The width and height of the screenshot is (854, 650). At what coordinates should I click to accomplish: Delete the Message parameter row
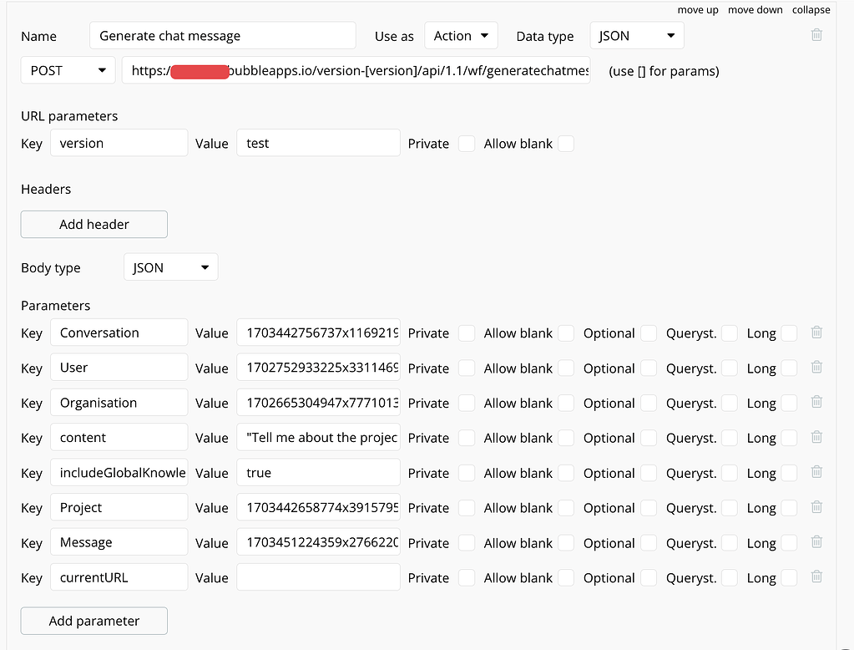click(816, 542)
